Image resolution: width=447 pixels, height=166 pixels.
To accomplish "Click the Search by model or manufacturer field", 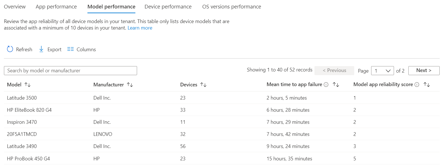I will [x=71, y=71].
